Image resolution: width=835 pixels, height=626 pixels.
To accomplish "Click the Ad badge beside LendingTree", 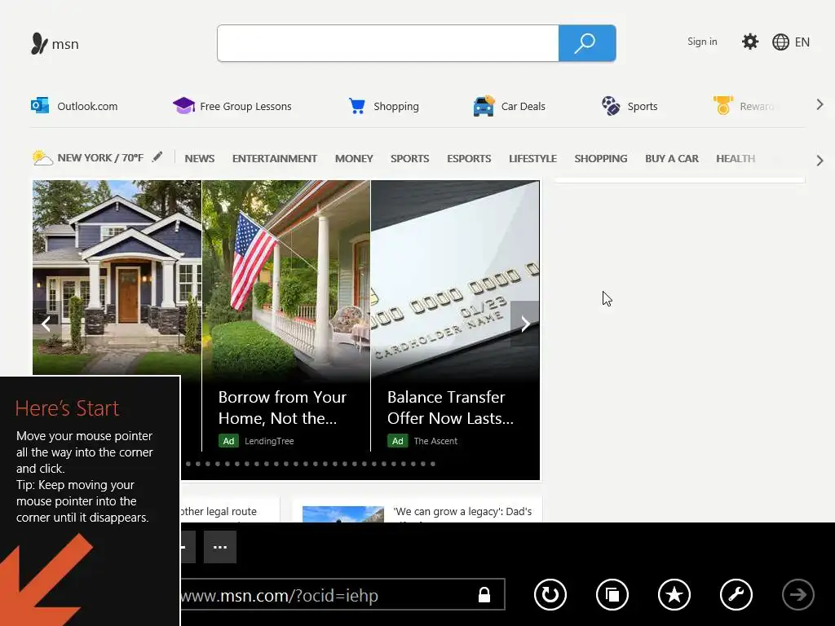I will tap(228, 441).
